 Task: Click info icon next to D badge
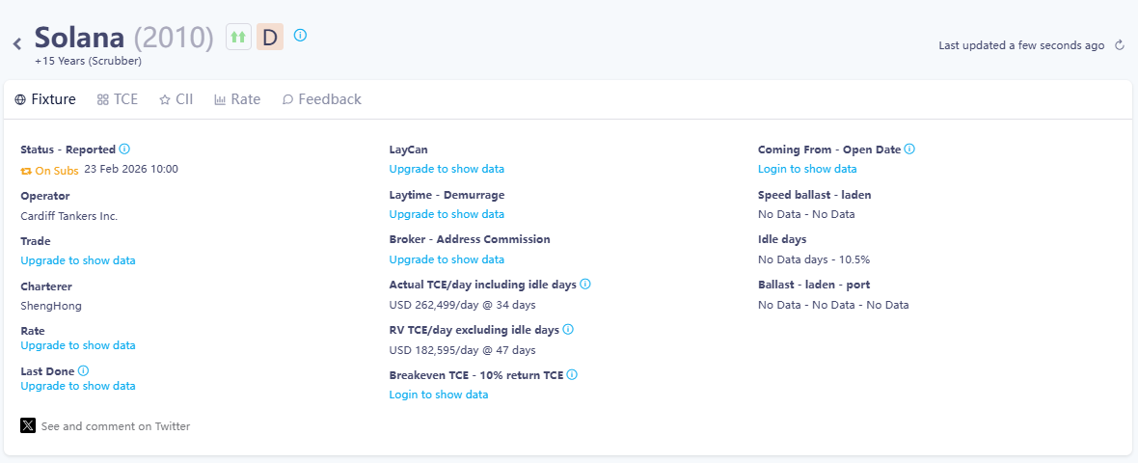tap(300, 36)
